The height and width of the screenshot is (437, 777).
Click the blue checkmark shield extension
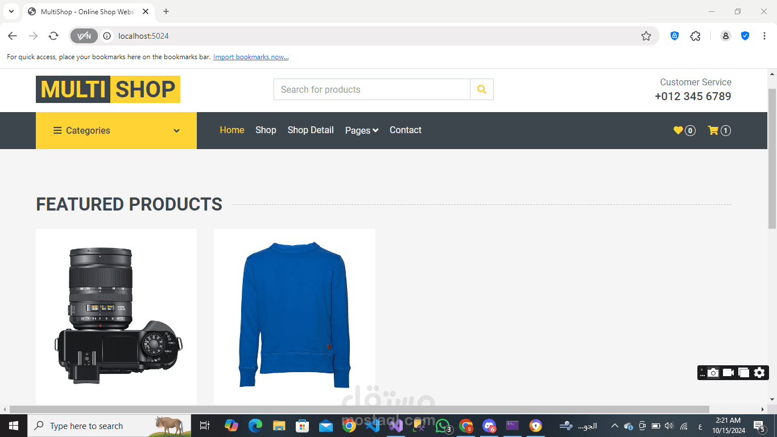click(x=745, y=36)
